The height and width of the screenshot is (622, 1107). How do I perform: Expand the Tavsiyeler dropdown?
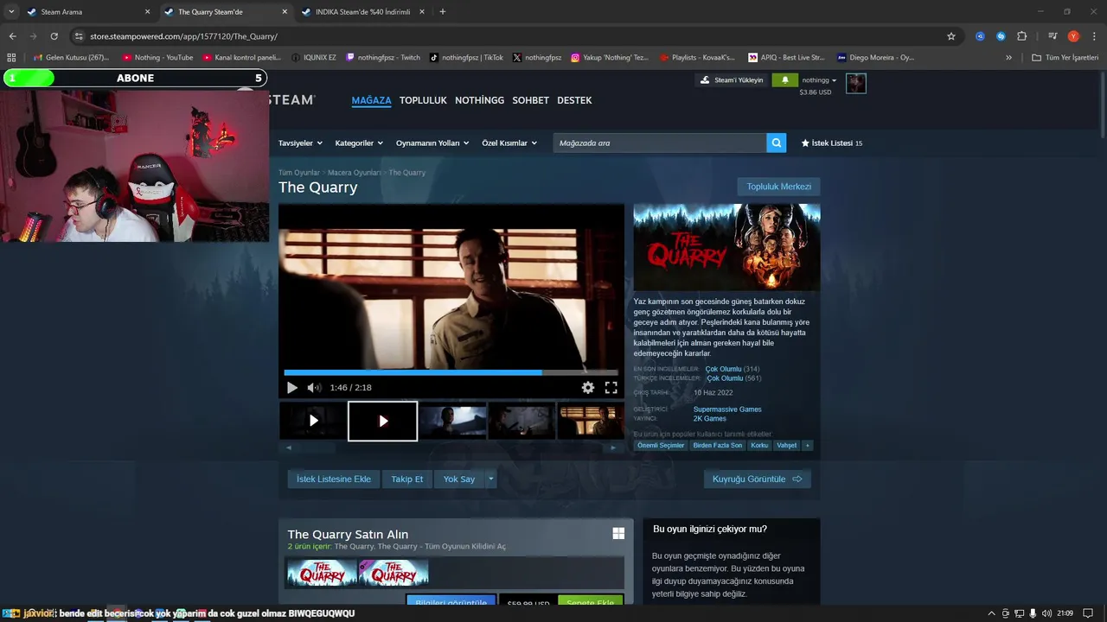point(300,143)
